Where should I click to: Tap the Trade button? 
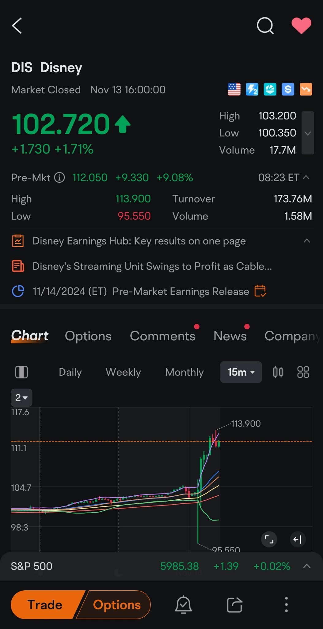pyautogui.click(x=45, y=605)
